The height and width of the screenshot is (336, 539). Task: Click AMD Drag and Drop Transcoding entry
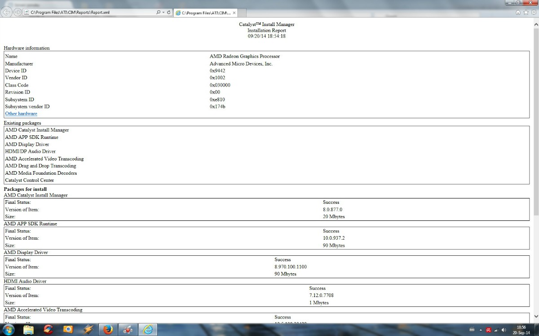click(40, 166)
